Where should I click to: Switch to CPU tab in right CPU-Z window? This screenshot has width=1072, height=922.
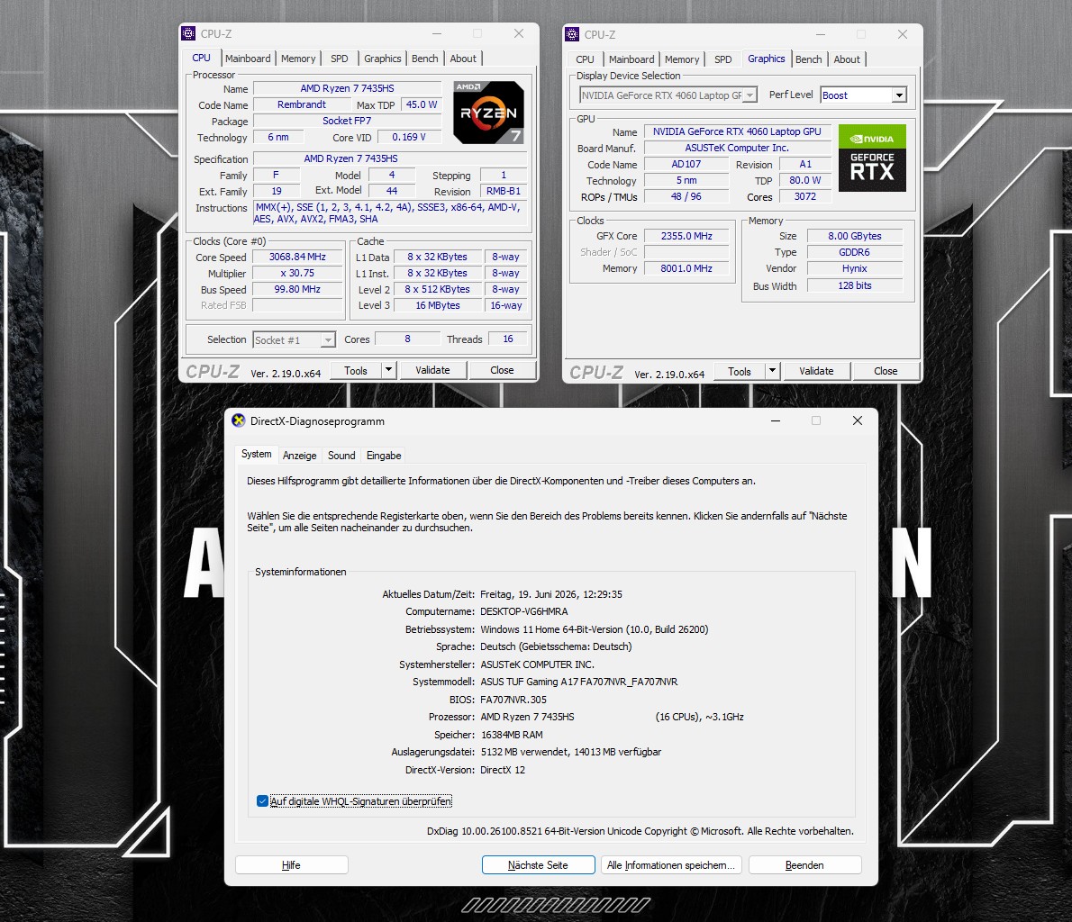585,59
